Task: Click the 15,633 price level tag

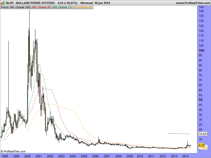Action: click(203, 134)
